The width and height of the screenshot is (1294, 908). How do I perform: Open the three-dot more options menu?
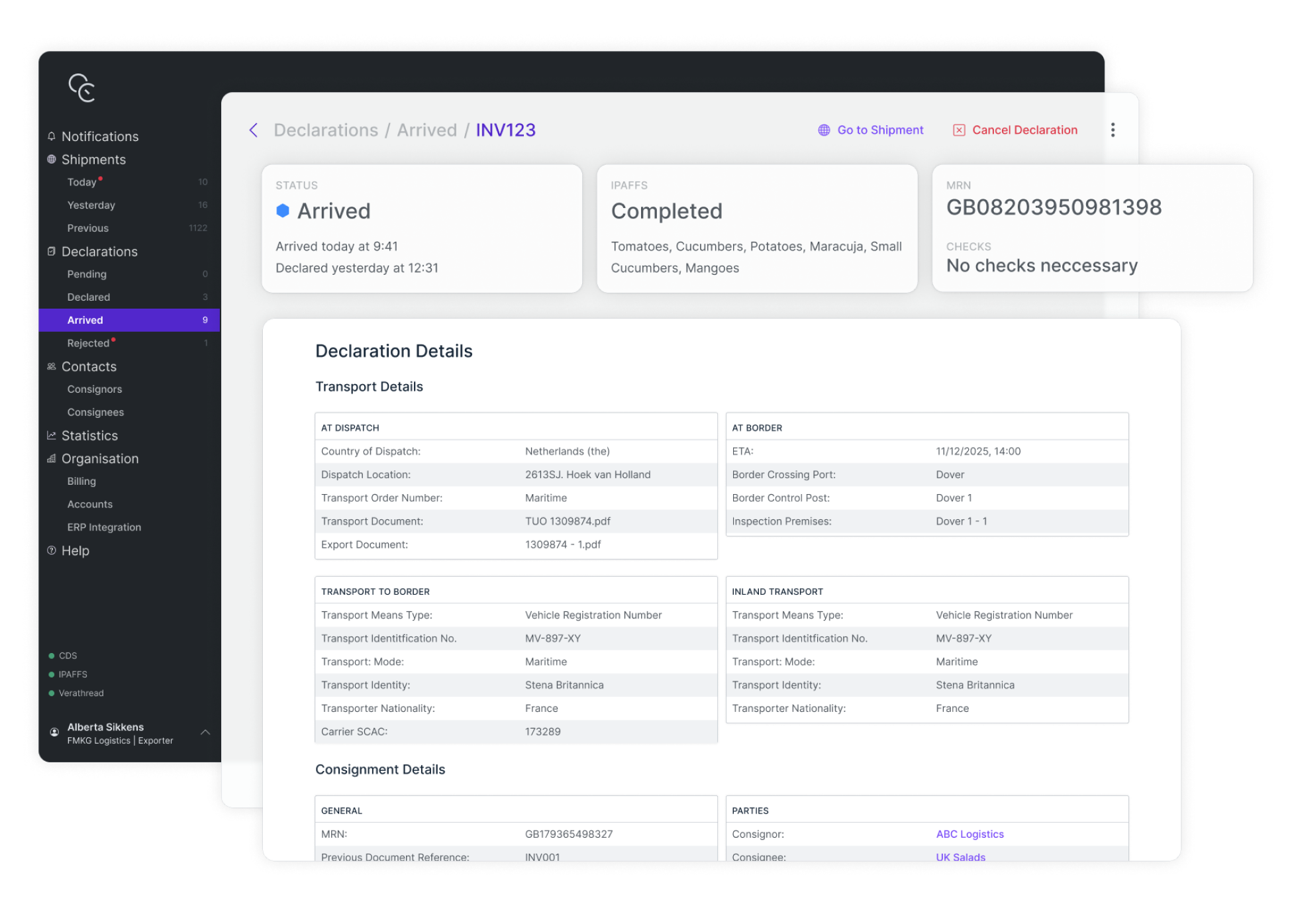coord(1113,130)
